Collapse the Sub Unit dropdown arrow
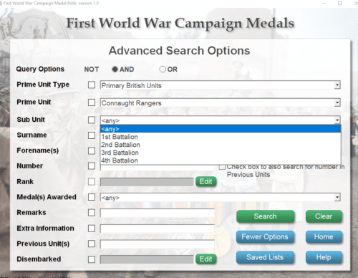 [337, 120]
